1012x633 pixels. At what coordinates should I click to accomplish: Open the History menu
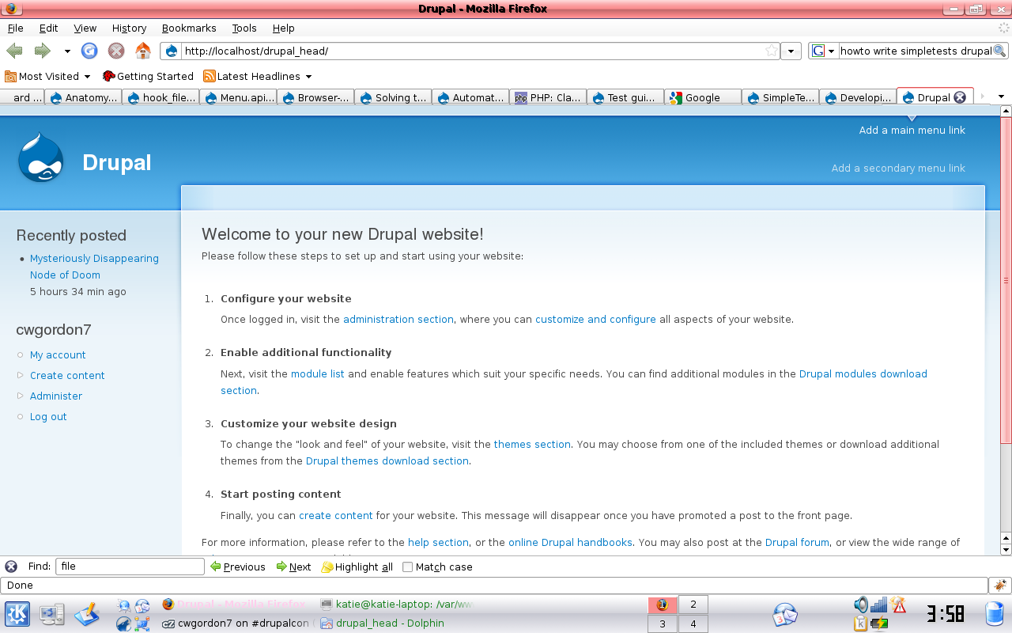click(x=129, y=28)
